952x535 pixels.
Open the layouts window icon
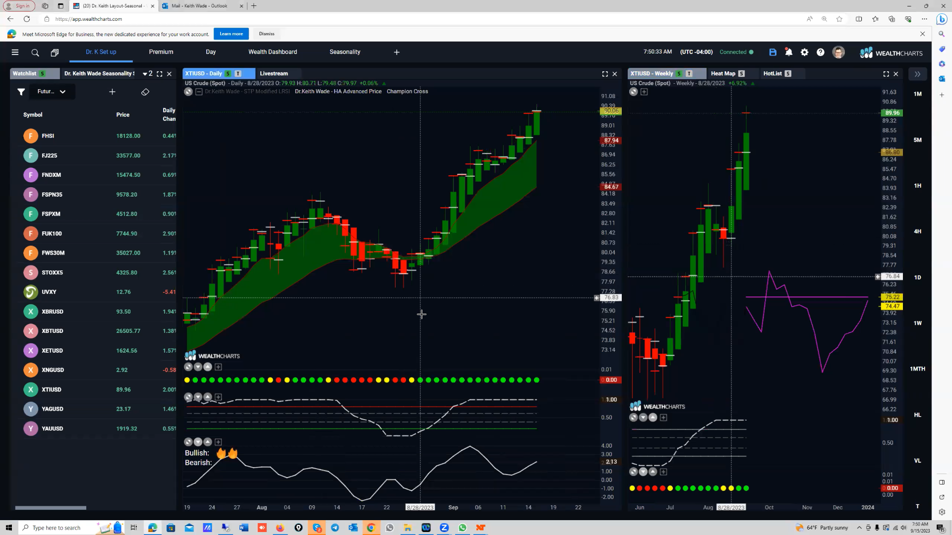[x=55, y=52]
